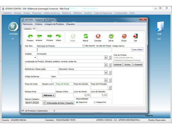Click the + Expandir photo button
This screenshot has height=129, width=172.
[138, 65]
